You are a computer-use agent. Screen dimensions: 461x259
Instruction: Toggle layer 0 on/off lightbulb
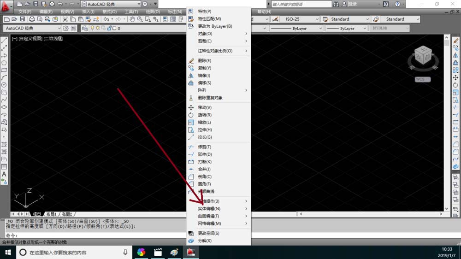[93, 28]
